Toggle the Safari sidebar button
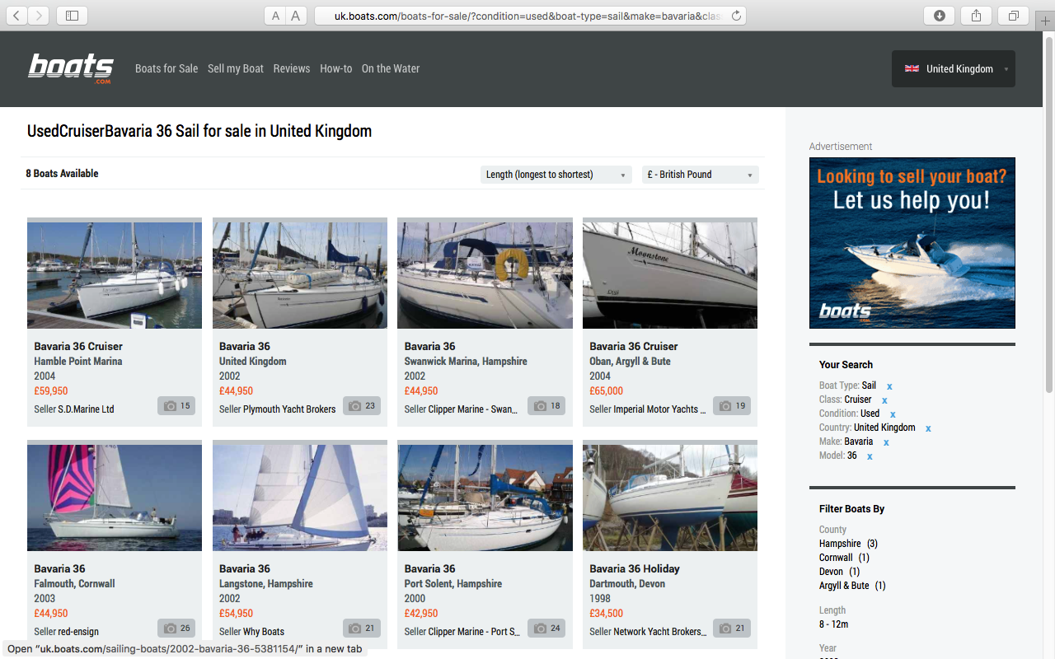Screen dimensions: 1055x659 [x=73, y=16]
